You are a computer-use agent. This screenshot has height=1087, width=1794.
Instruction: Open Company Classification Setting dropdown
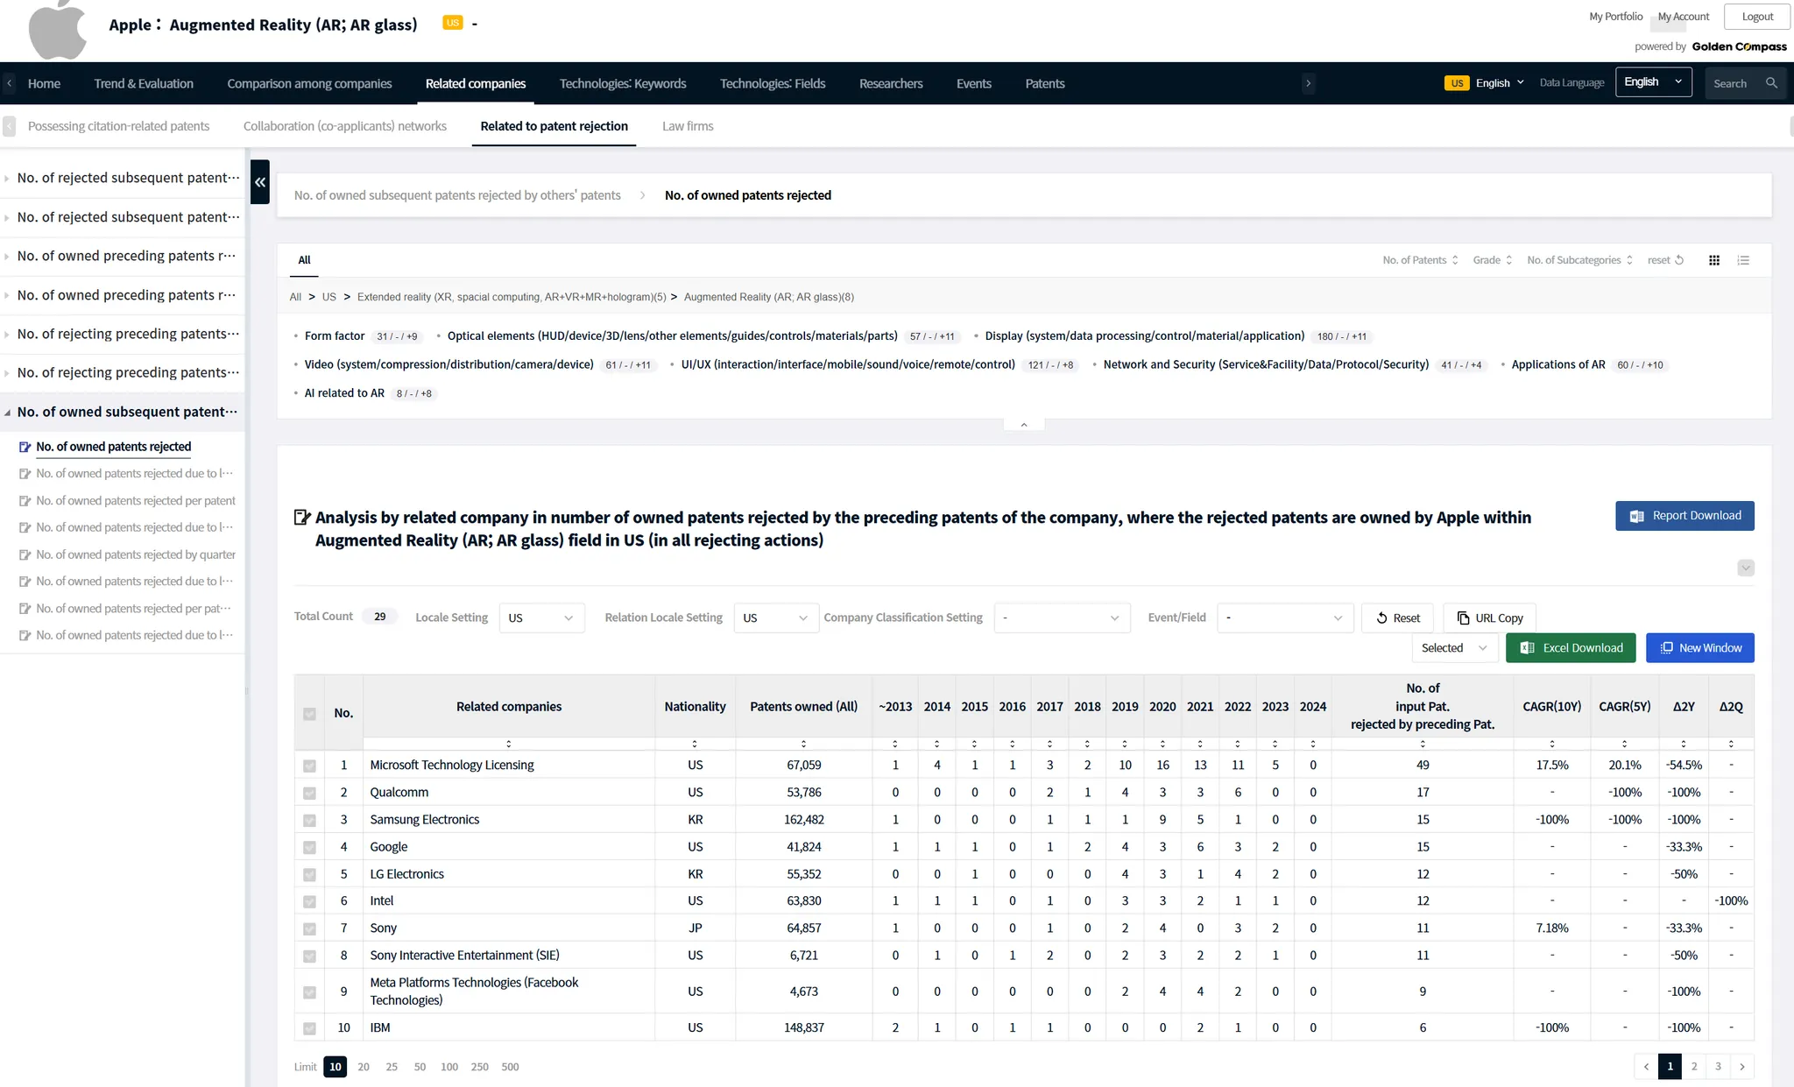tap(1061, 618)
